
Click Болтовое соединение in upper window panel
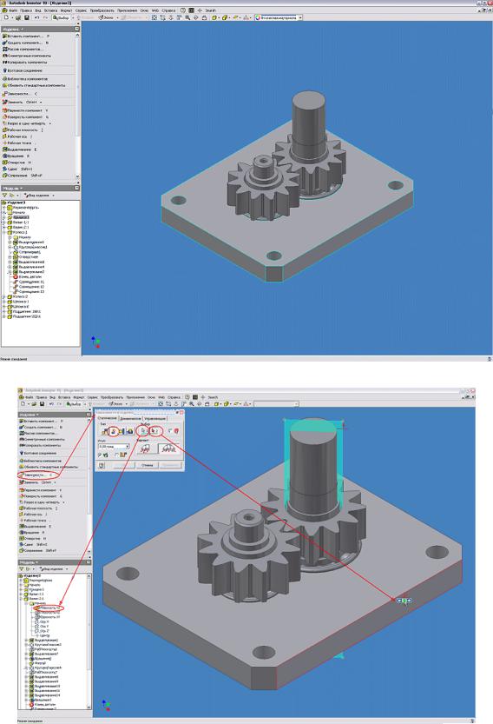click(x=23, y=70)
